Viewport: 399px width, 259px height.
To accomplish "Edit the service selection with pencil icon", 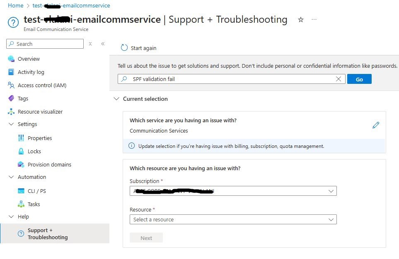I will coord(376,125).
